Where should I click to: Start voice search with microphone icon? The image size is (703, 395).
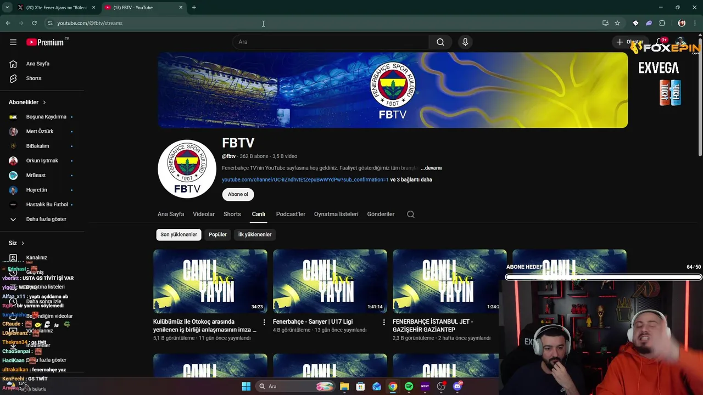pos(465,42)
